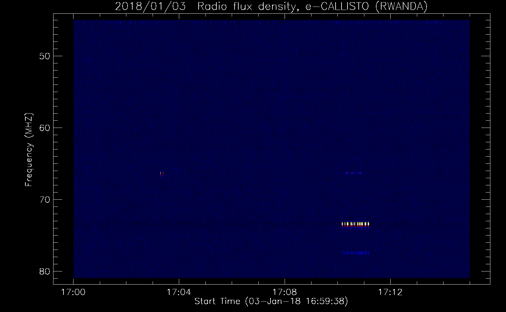The image size is (506, 312).
Task: Click the 50 frequency tick label
Action: (x=45, y=56)
